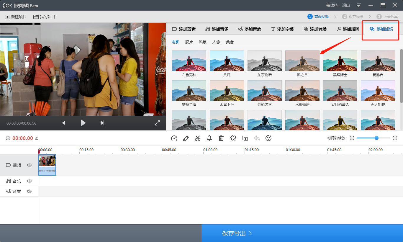Image resolution: width=403 pixels, height=242 pixels.
Task: Zoom out timeline with the minus icon
Action: click(x=352, y=138)
